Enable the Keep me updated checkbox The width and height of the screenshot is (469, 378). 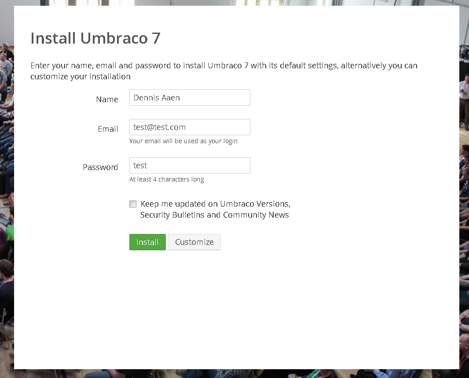click(x=133, y=204)
